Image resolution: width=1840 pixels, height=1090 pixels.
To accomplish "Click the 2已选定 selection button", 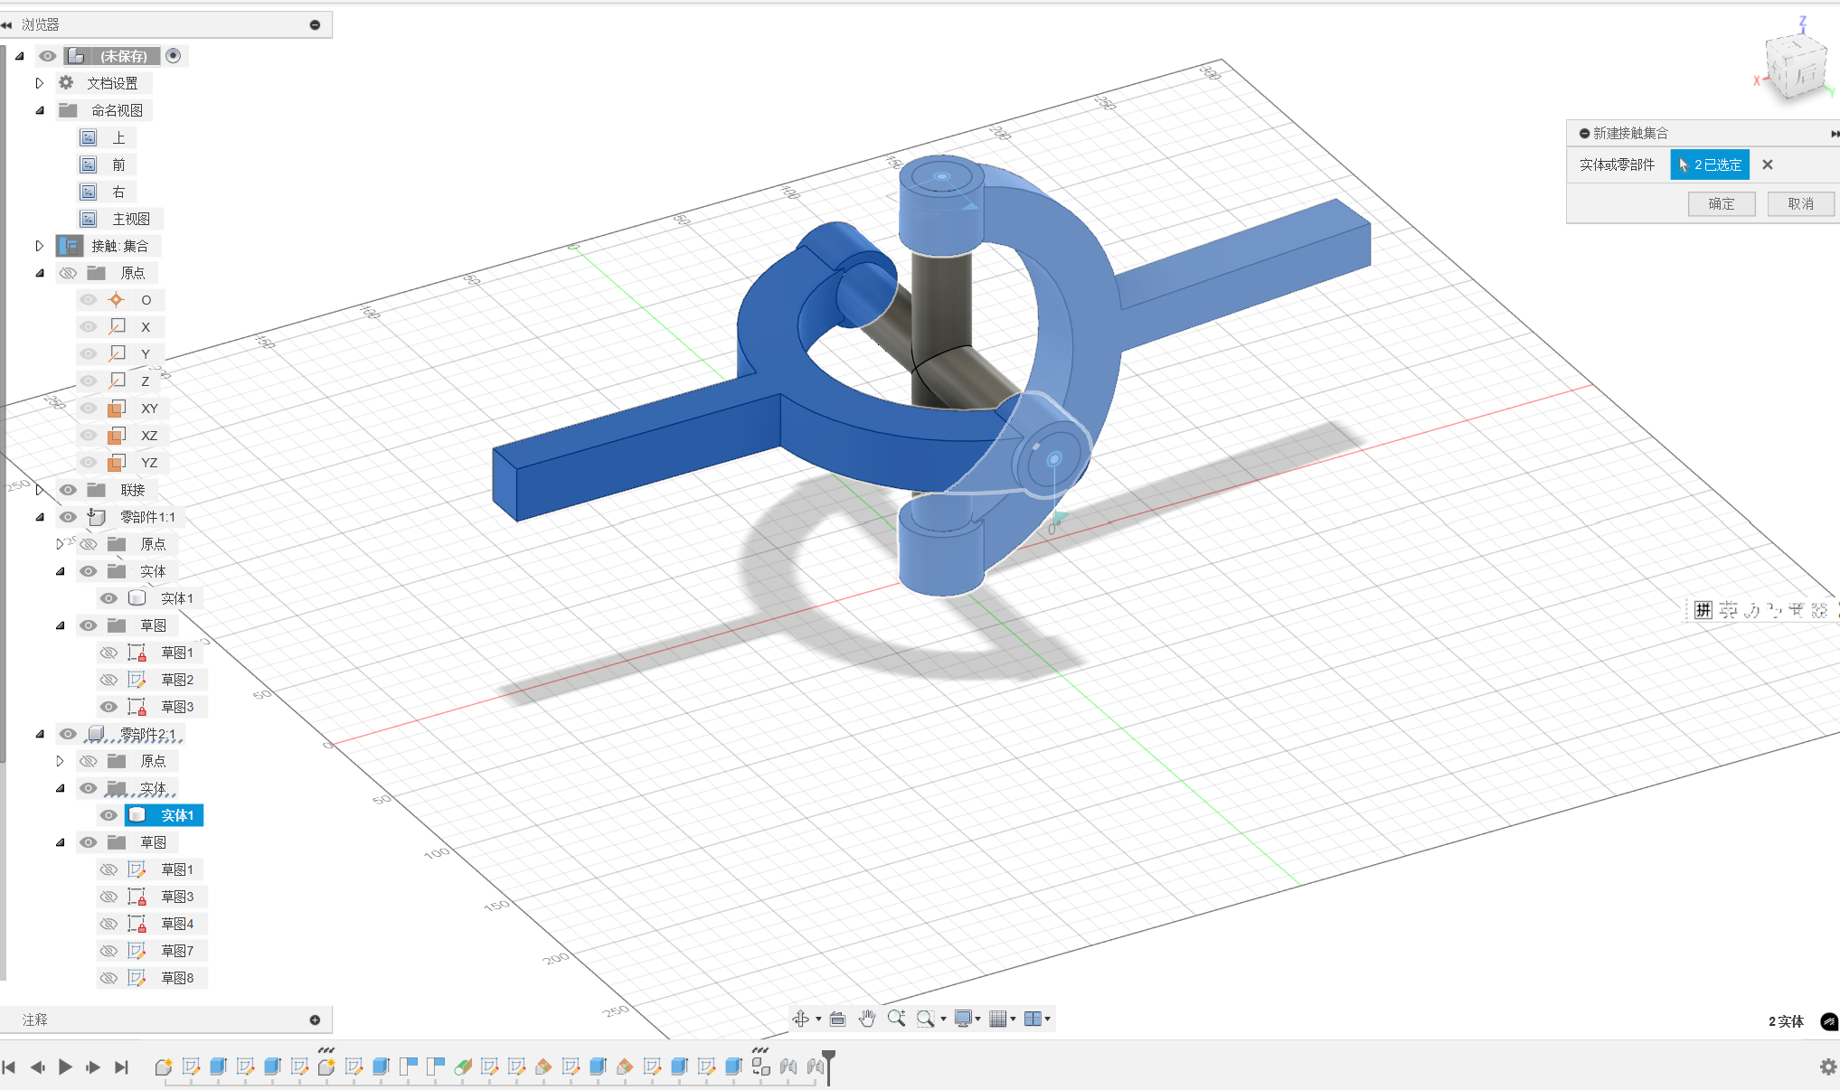I will tap(1710, 164).
